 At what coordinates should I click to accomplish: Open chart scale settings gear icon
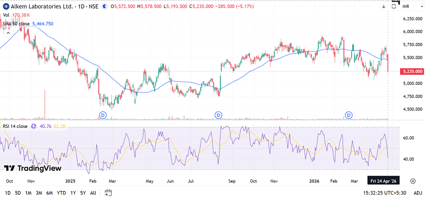[x=413, y=180]
